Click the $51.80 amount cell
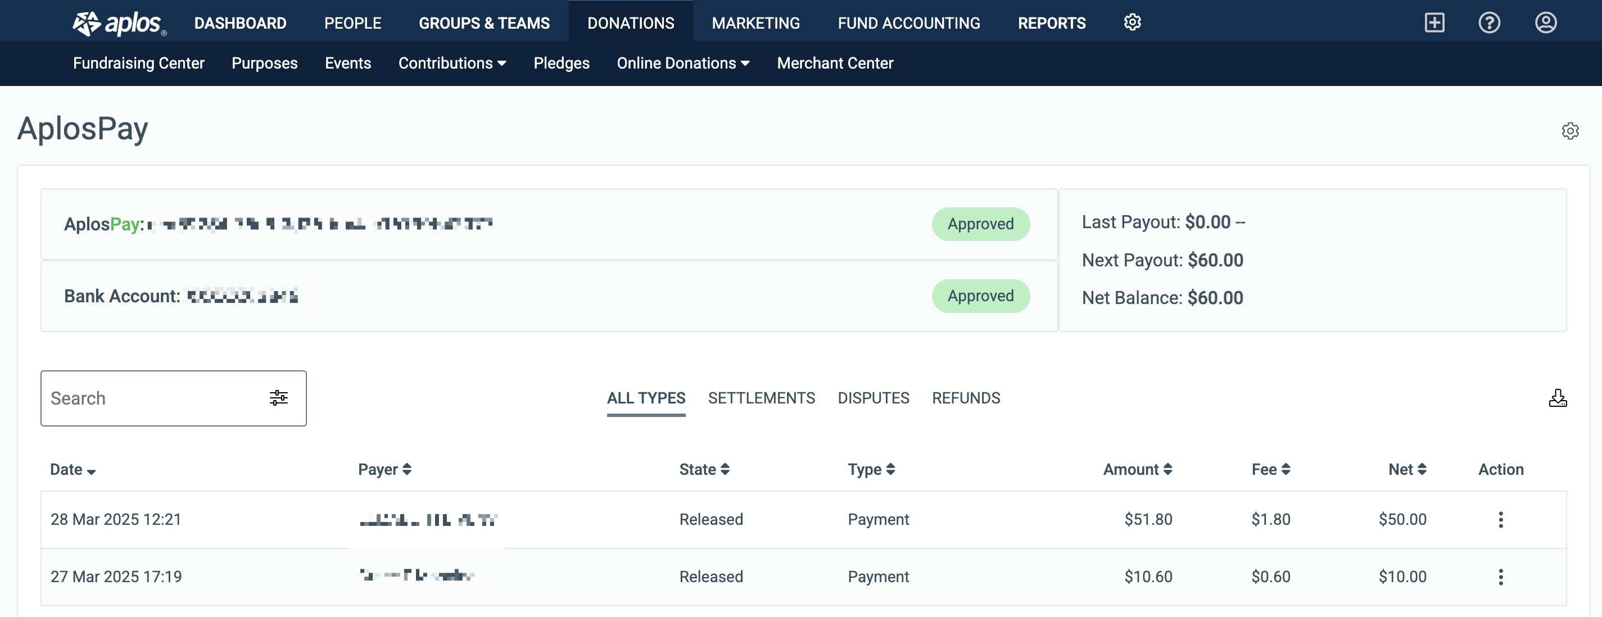Image resolution: width=1602 pixels, height=617 pixels. (x=1148, y=519)
